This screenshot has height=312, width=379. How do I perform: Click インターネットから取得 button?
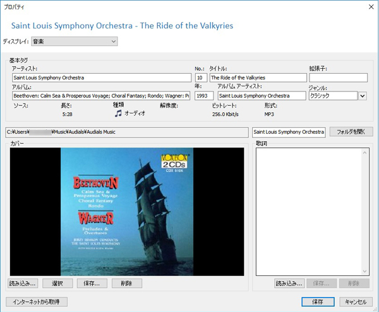coord(37,302)
